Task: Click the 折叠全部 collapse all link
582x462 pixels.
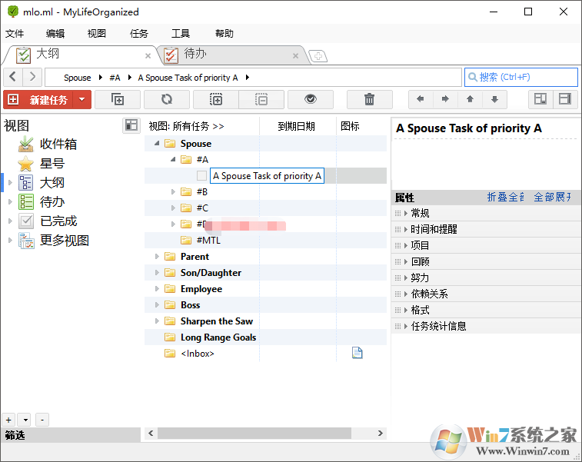Action: point(505,197)
